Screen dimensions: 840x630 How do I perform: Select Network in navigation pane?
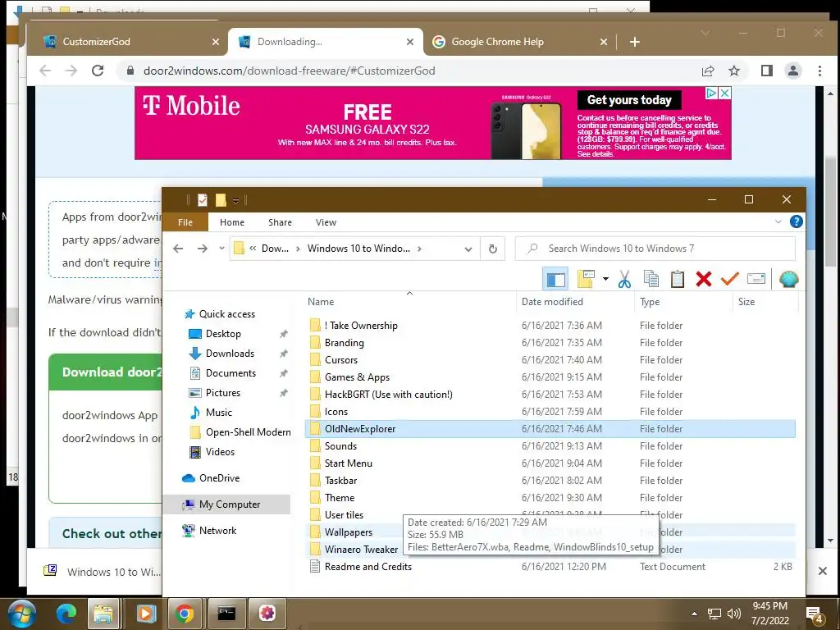coord(217,531)
